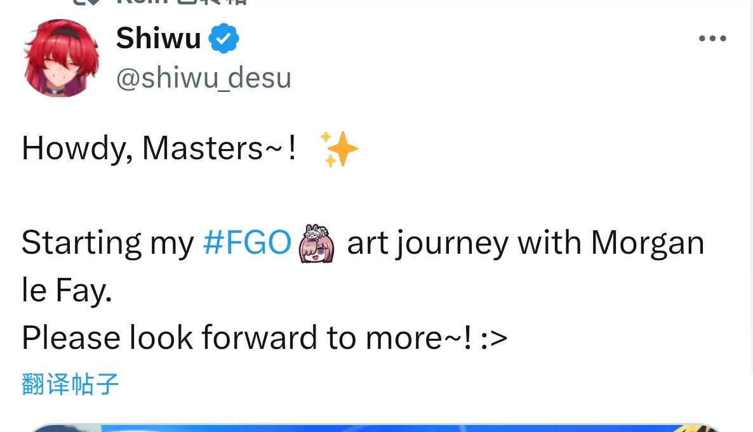The height and width of the screenshot is (432, 753).
Task: Click the 翻译帖子 translate link
Action: tap(70, 384)
